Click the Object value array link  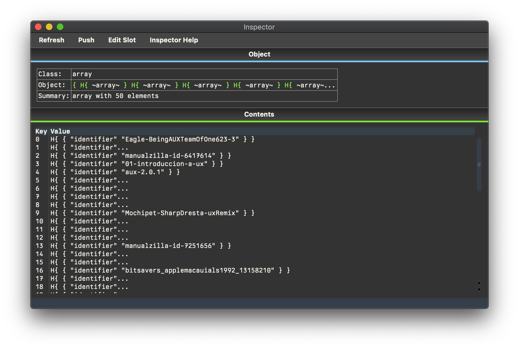[x=204, y=85]
